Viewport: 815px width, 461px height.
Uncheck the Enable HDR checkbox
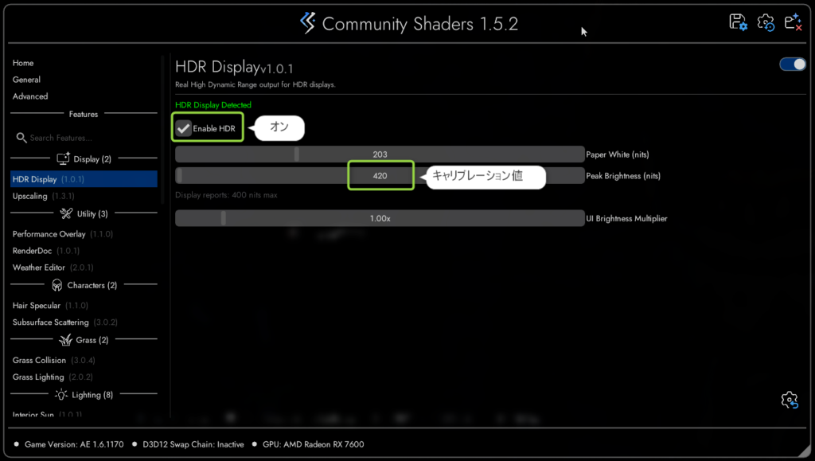click(x=184, y=128)
